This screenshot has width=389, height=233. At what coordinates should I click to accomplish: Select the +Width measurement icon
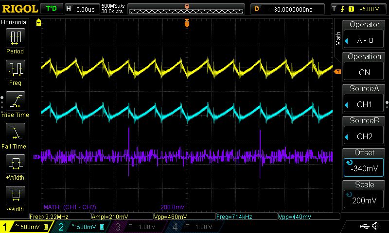tap(15, 164)
